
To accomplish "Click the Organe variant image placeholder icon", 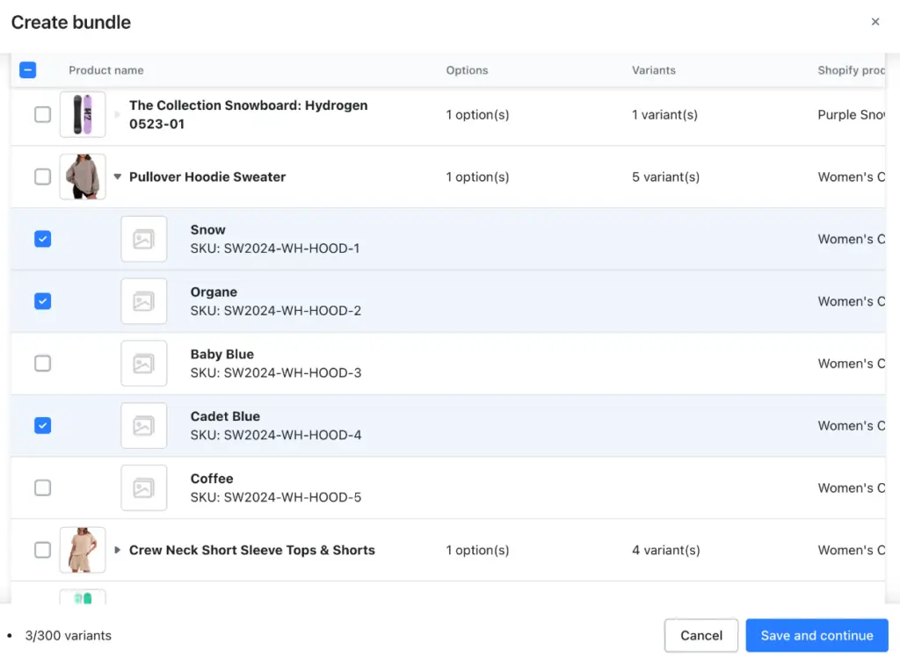I will tap(144, 300).
